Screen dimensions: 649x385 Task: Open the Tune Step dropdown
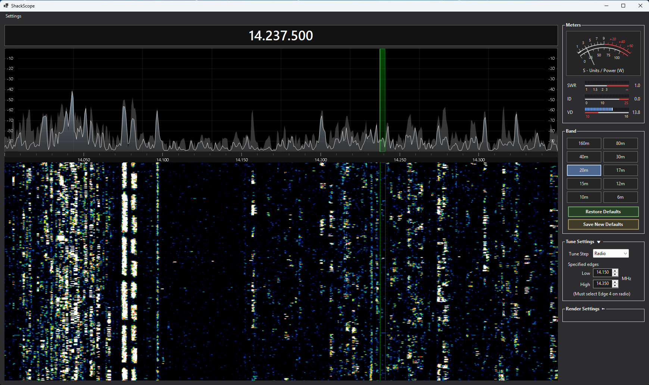tap(611, 254)
